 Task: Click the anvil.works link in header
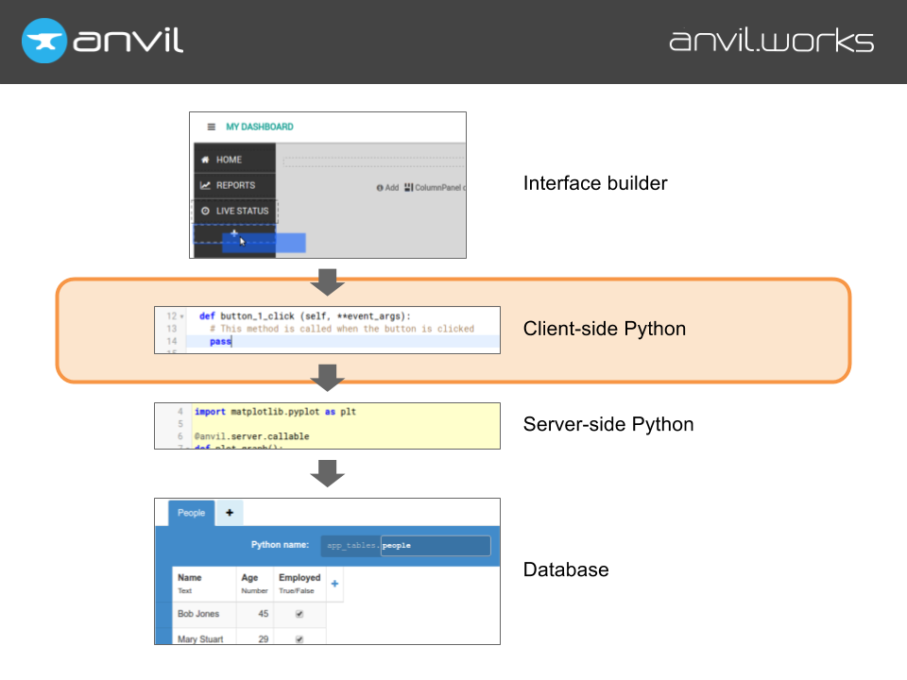click(x=771, y=41)
